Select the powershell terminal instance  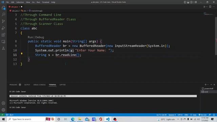(x=209, y=88)
